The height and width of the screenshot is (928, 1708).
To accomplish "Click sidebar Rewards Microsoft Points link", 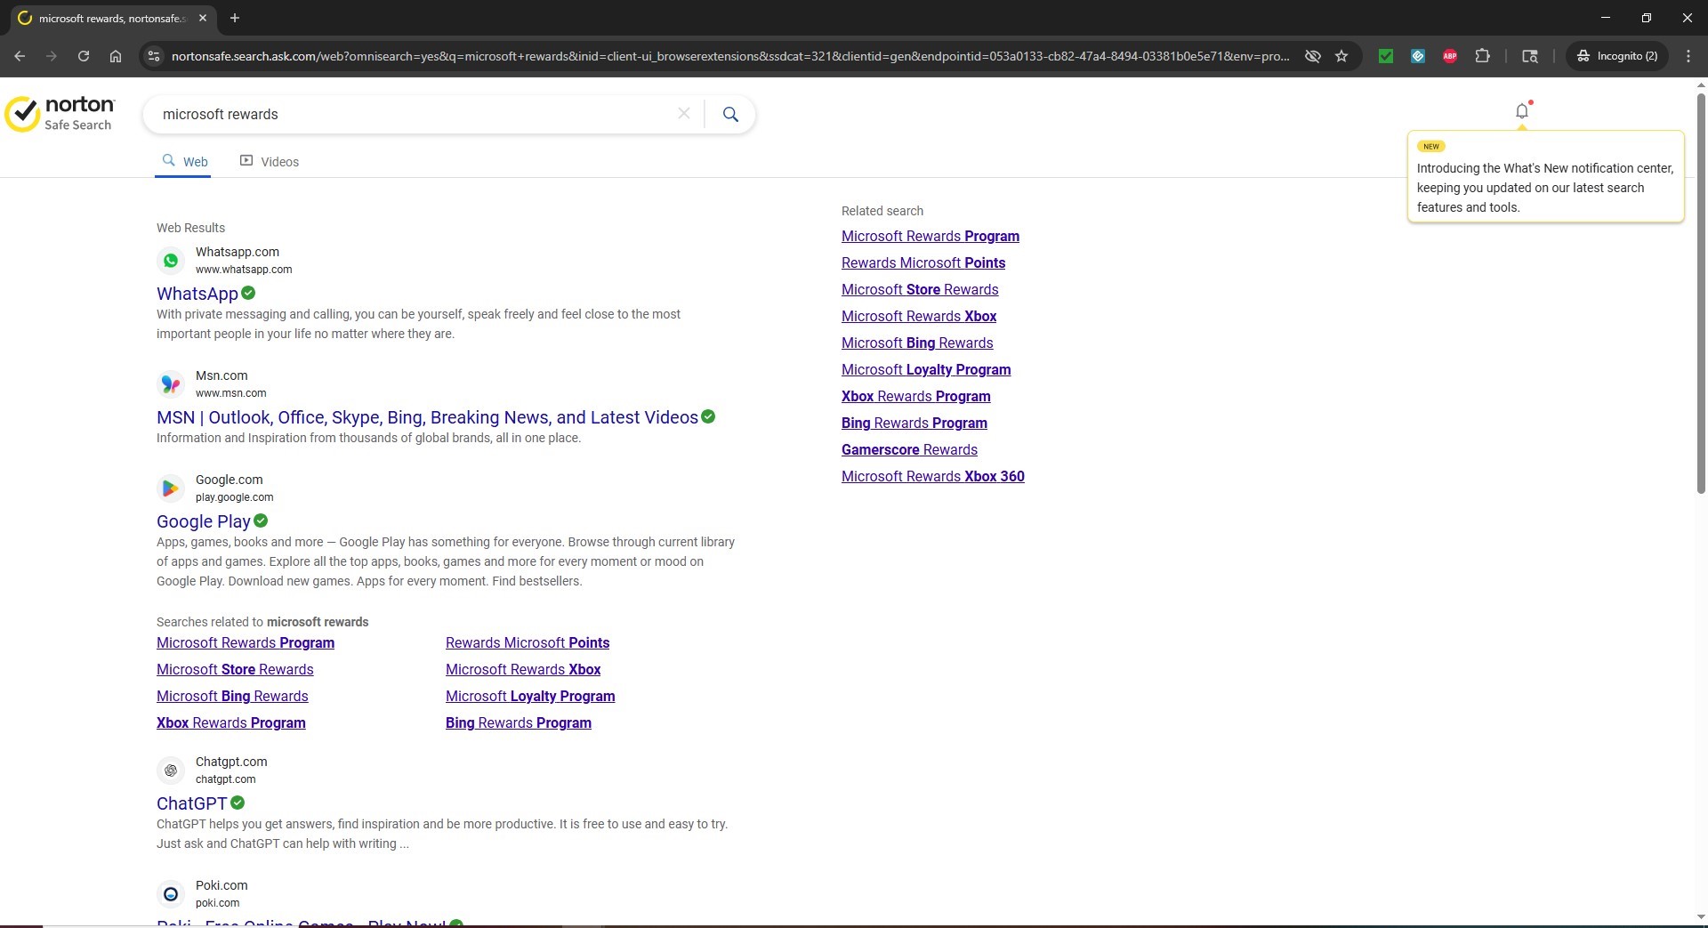I will pos(923,262).
